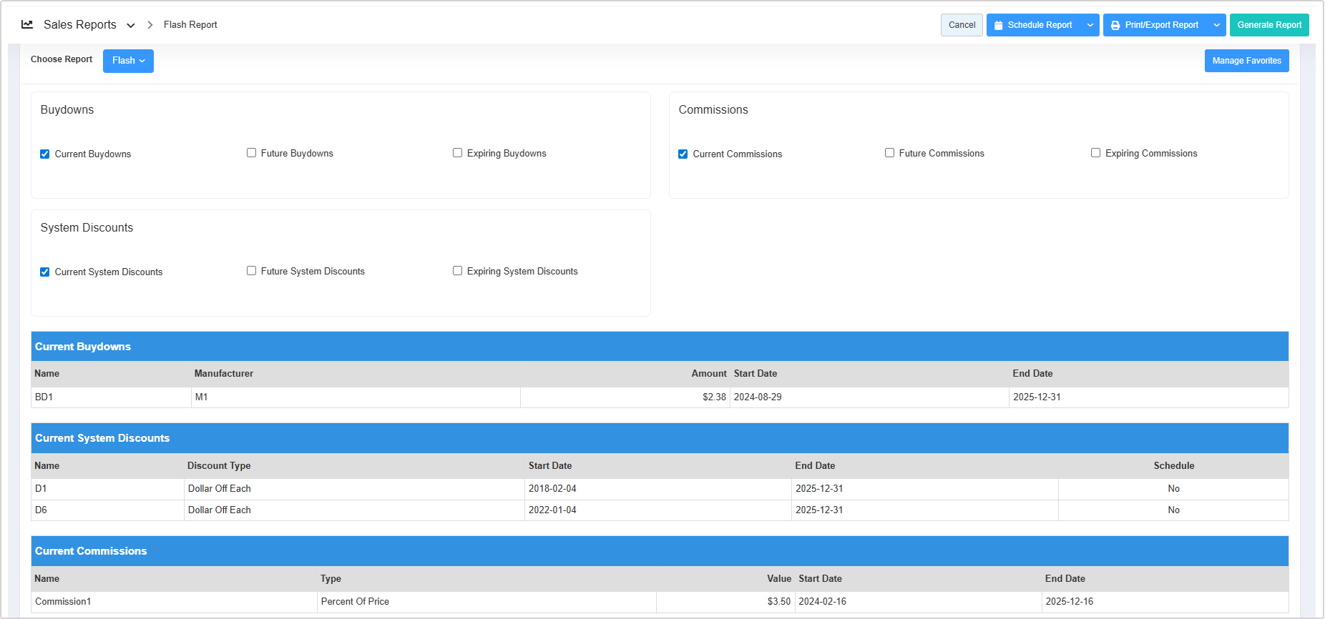This screenshot has width=1325, height=619.
Task: Click the Schedule column header
Action: (1173, 466)
